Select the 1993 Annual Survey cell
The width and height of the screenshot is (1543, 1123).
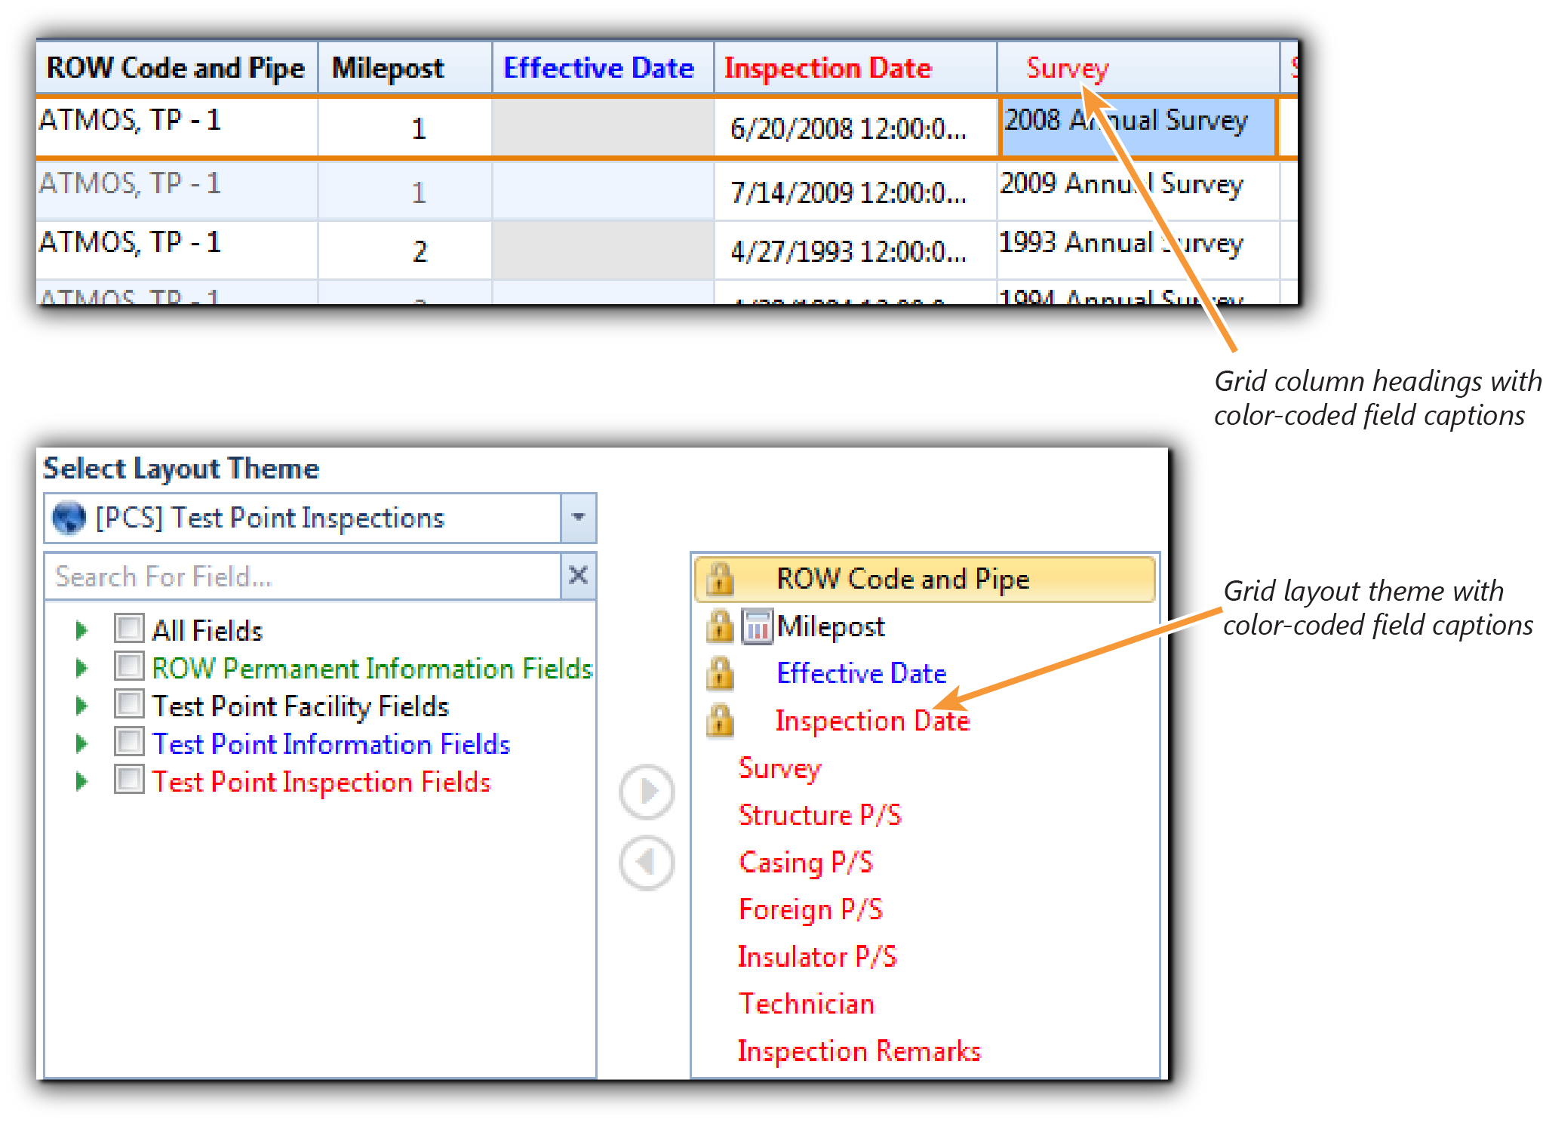1139,251
